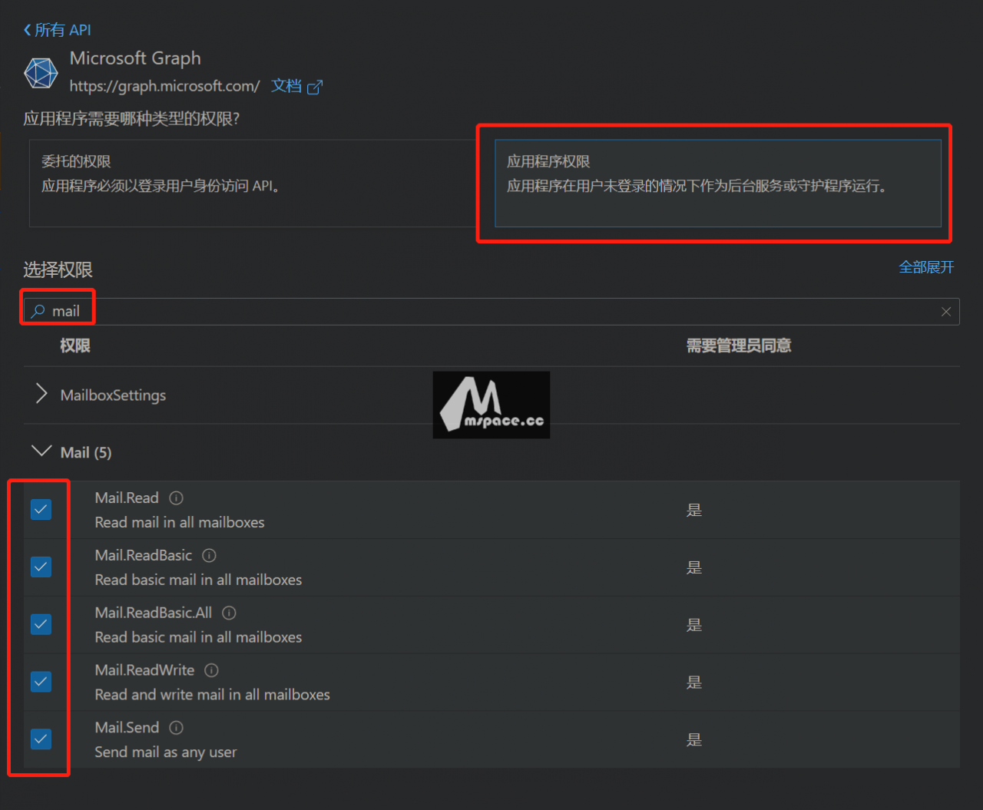Viewport: 983px width, 810px height.
Task: Uncheck the Mail.Read permission
Action: pos(41,509)
